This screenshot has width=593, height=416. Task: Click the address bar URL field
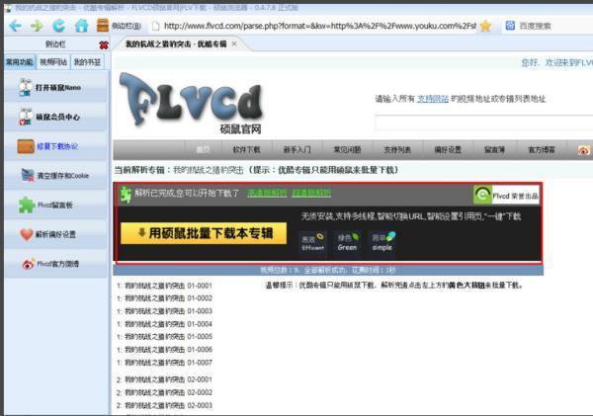click(x=314, y=26)
